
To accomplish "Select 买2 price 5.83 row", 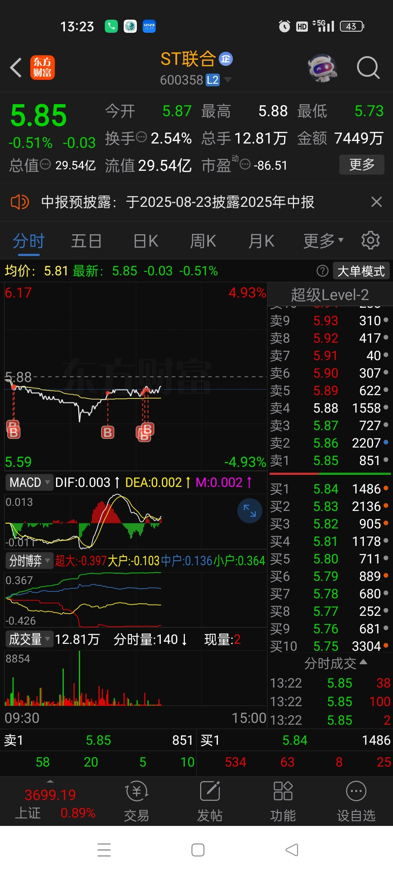I will click(x=330, y=506).
